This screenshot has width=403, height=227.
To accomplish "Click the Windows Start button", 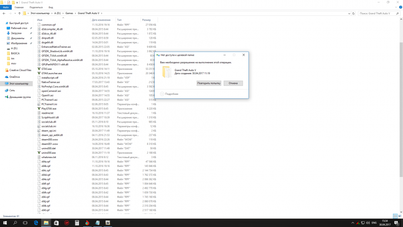I will coord(5,223).
